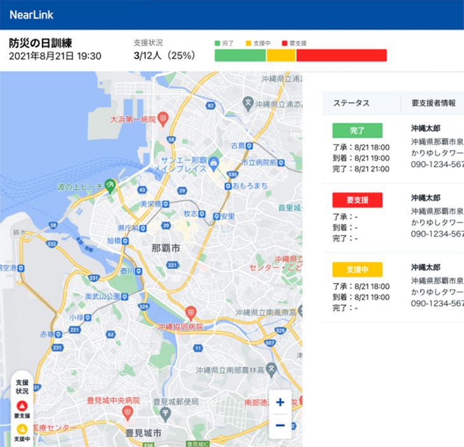This screenshot has height=447, width=464.
Task: Zoom out the map with minus button
Action: pyautogui.click(x=280, y=425)
